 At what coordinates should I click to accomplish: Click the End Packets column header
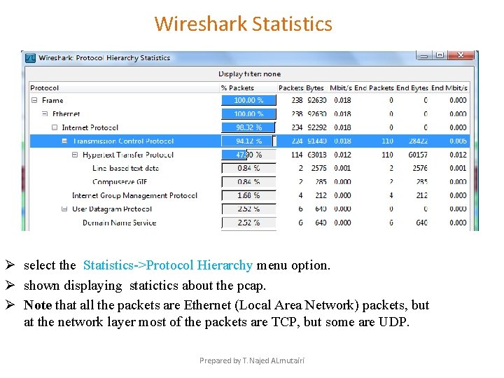click(374, 88)
